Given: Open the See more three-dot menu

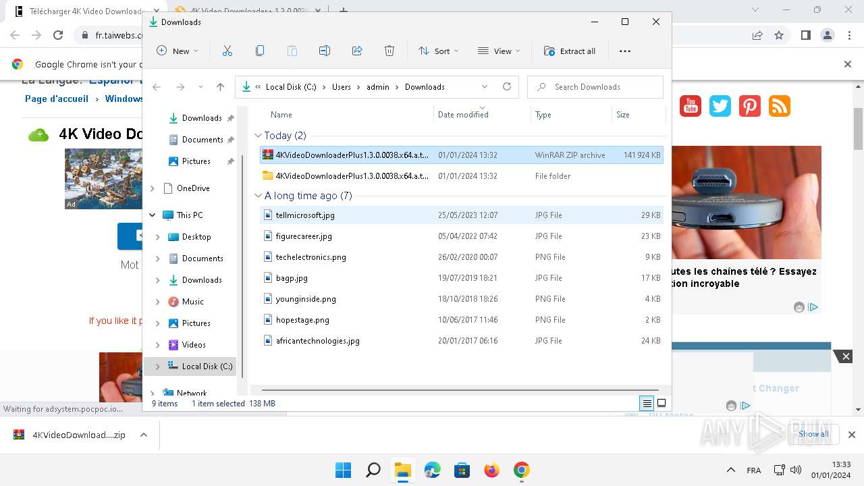Looking at the screenshot, I should (625, 51).
